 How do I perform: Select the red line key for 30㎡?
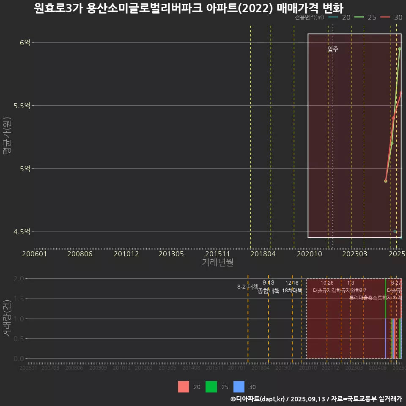tap(385, 17)
